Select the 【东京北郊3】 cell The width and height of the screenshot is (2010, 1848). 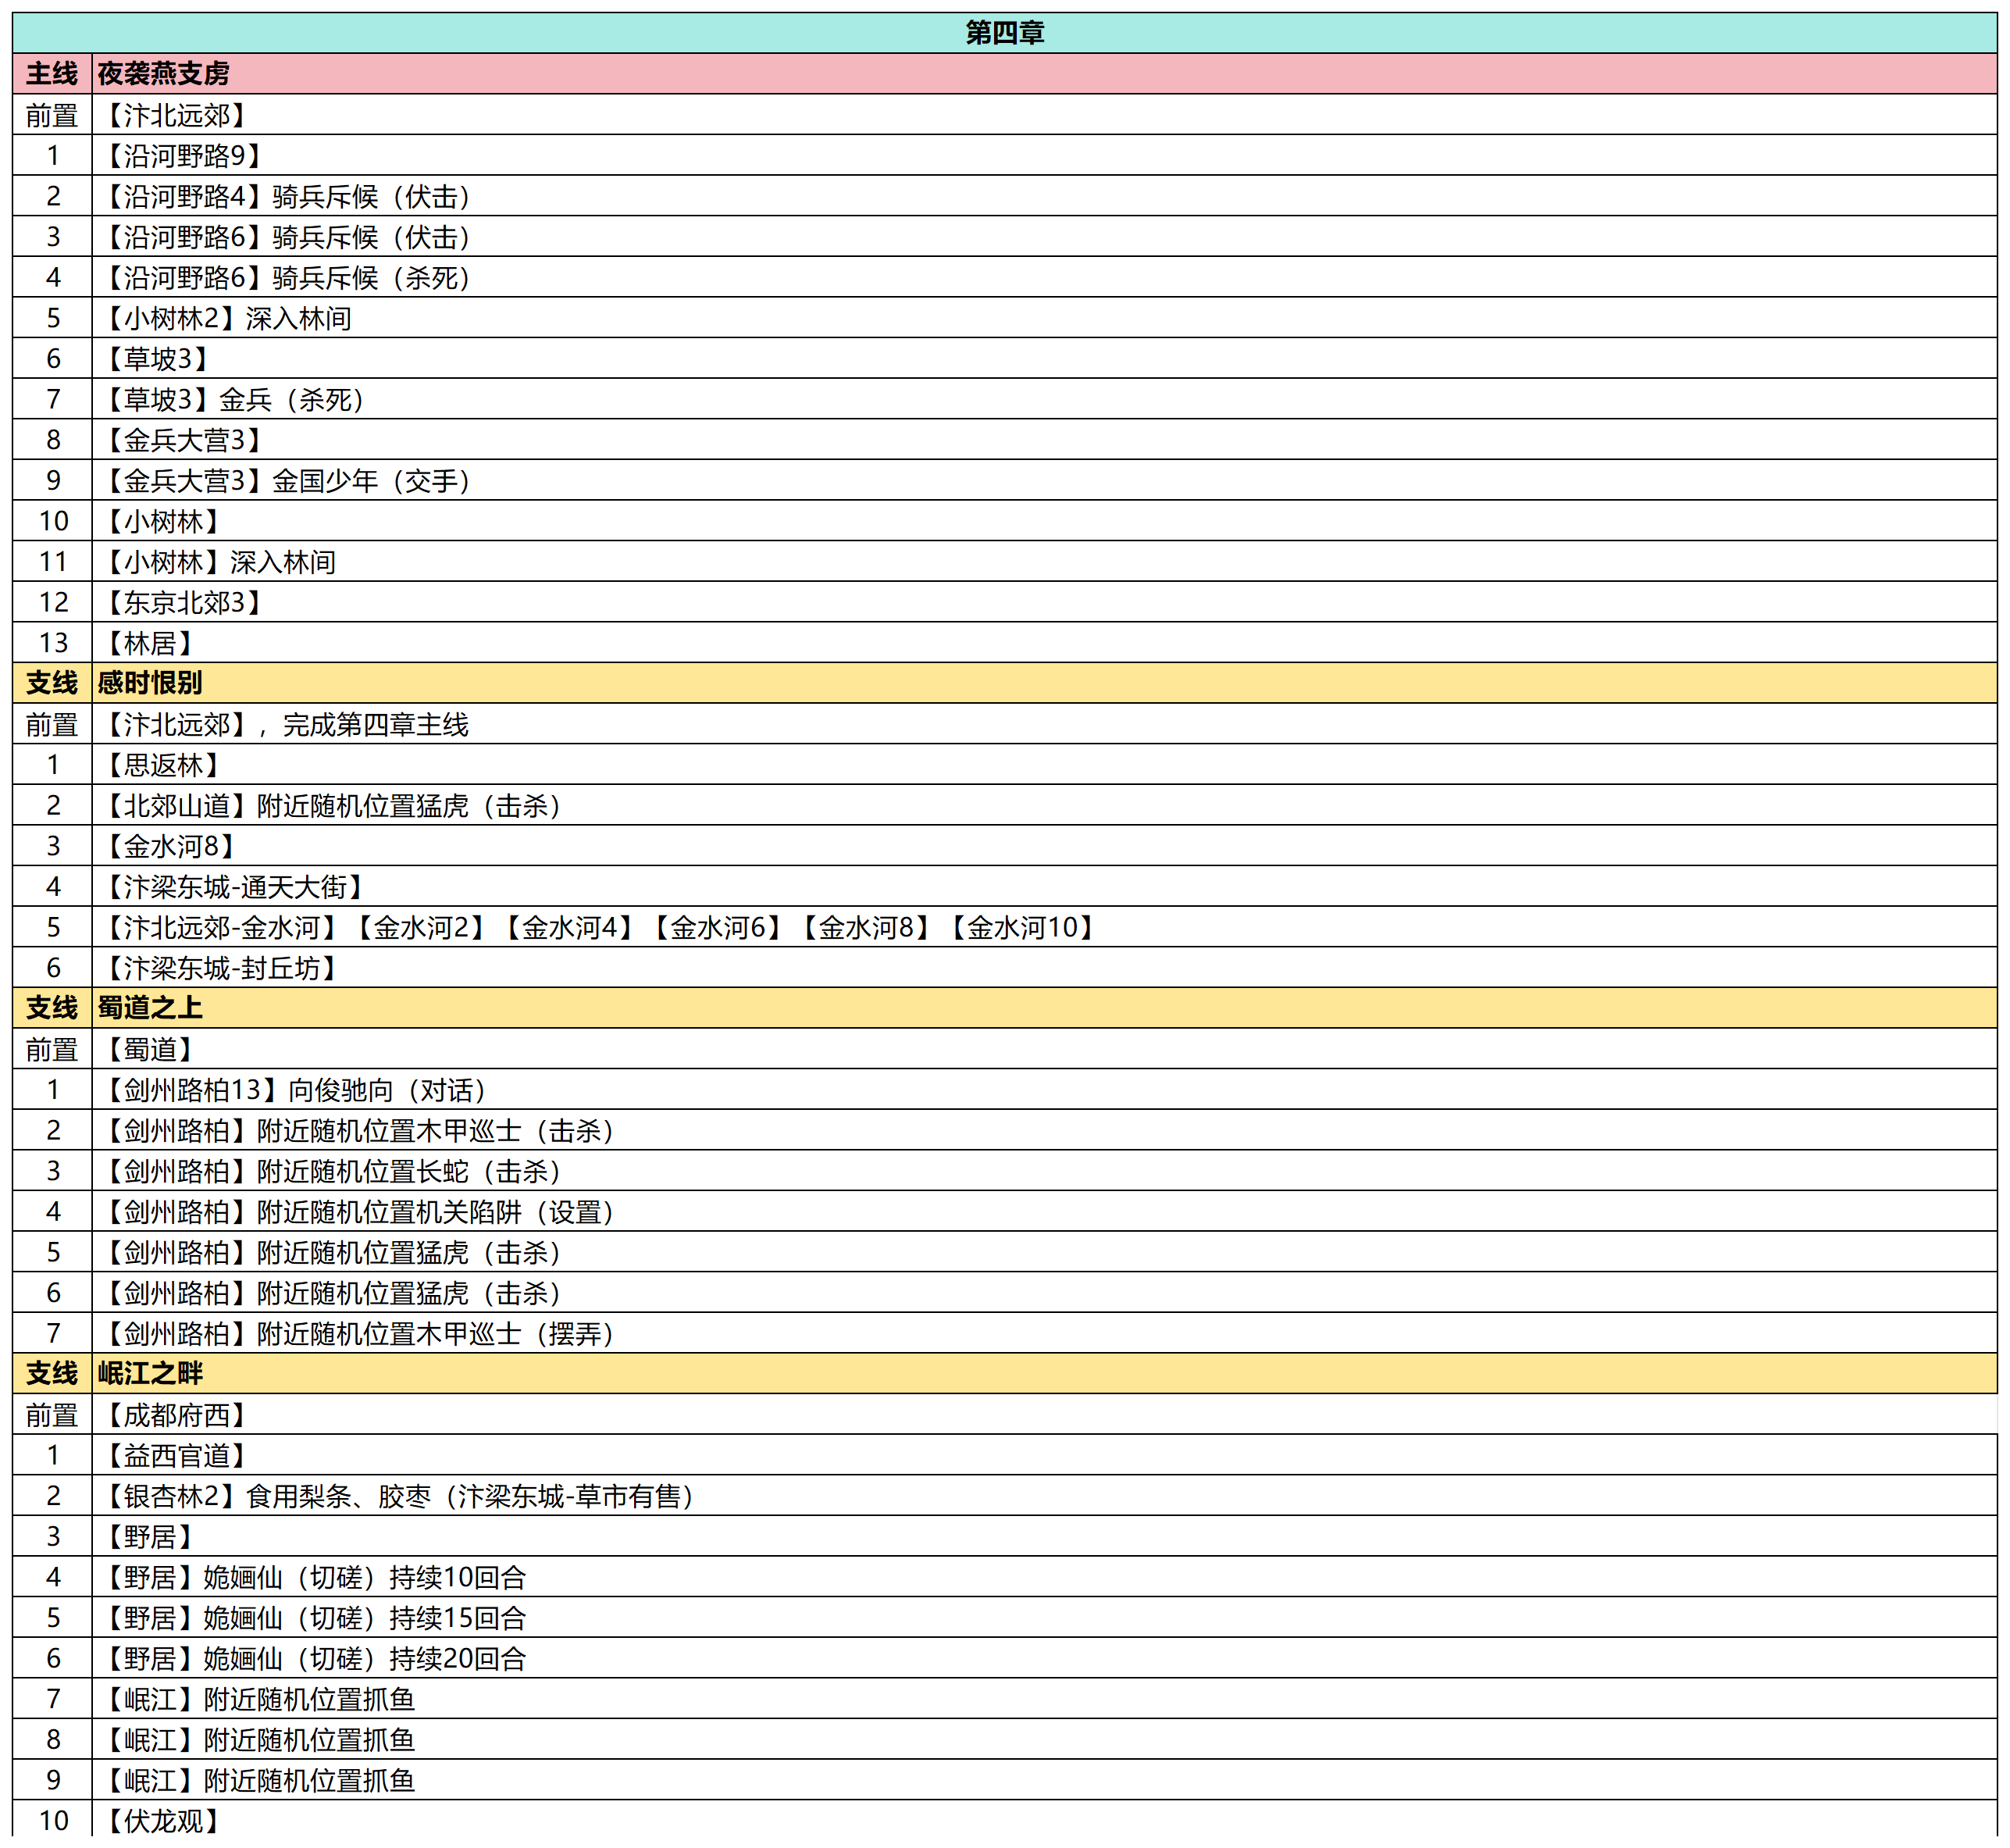(x=184, y=603)
